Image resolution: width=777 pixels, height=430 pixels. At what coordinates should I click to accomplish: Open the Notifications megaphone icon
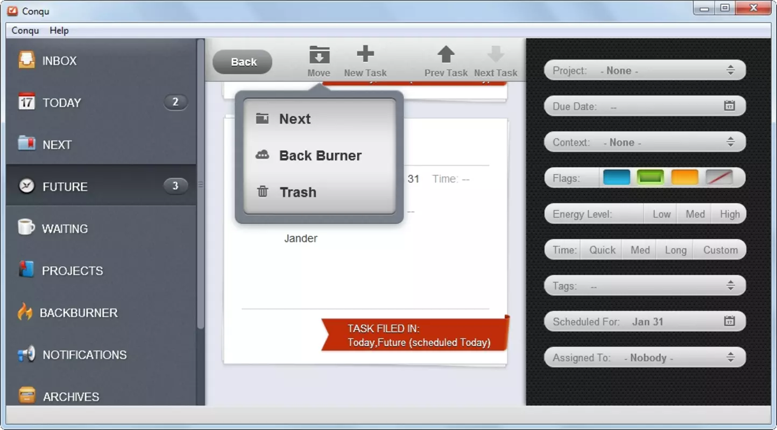click(26, 354)
